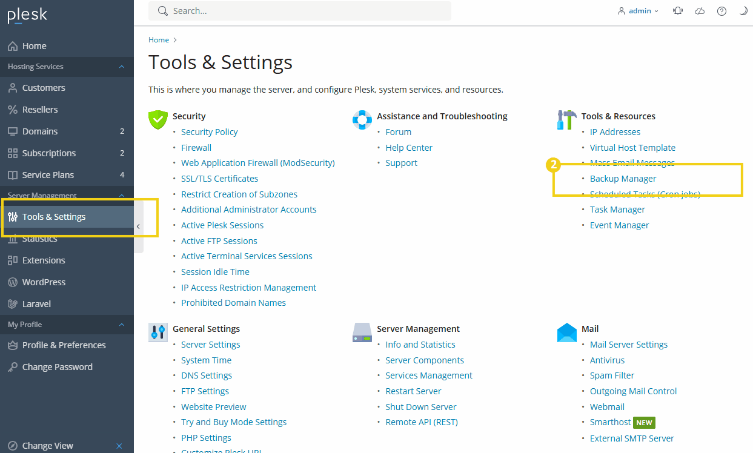The height and width of the screenshot is (453, 753).
Task: Open PHP Settings link
Action: [206, 438]
